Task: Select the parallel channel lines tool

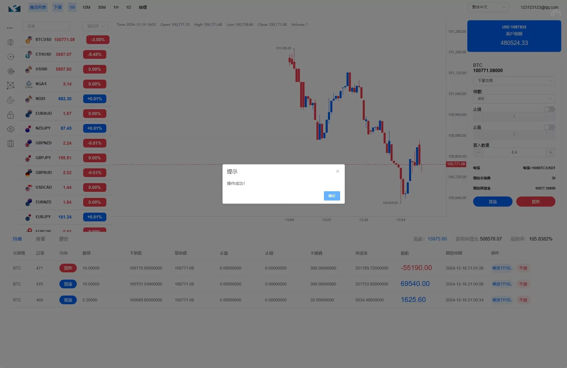Action: pyautogui.click(x=10, y=42)
